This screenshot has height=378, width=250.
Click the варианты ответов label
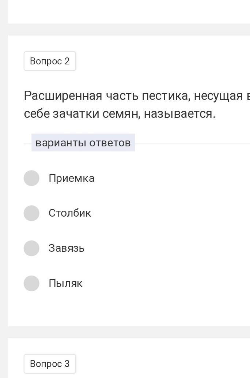click(83, 143)
